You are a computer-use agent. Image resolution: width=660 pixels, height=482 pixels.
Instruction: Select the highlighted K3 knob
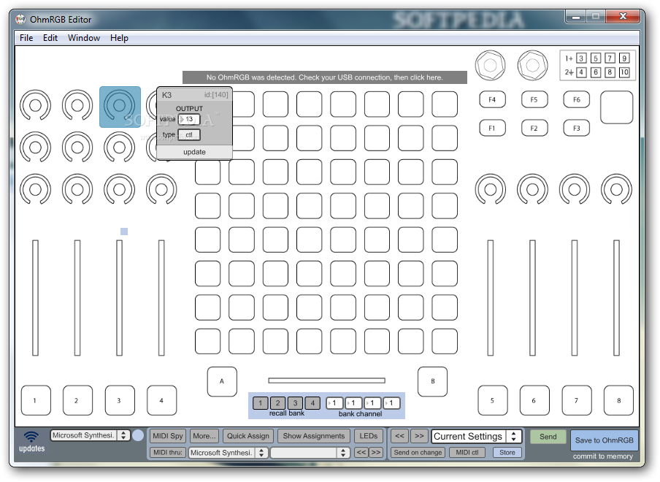pyautogui.click(x=120, y=107)
